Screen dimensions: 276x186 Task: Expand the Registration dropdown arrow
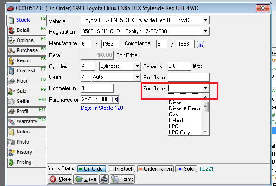[205, 31]
